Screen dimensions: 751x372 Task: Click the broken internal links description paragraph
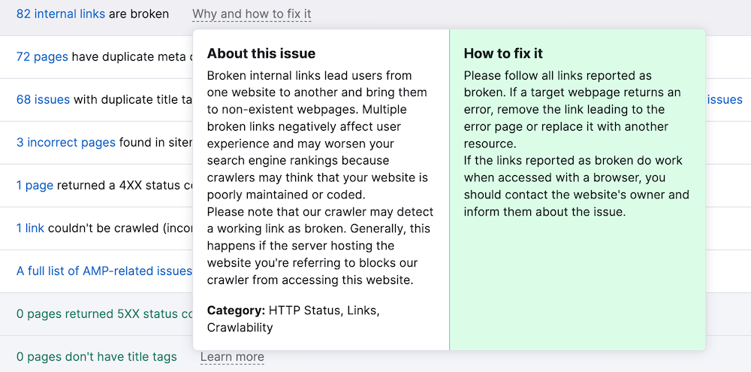pos(320,177)
